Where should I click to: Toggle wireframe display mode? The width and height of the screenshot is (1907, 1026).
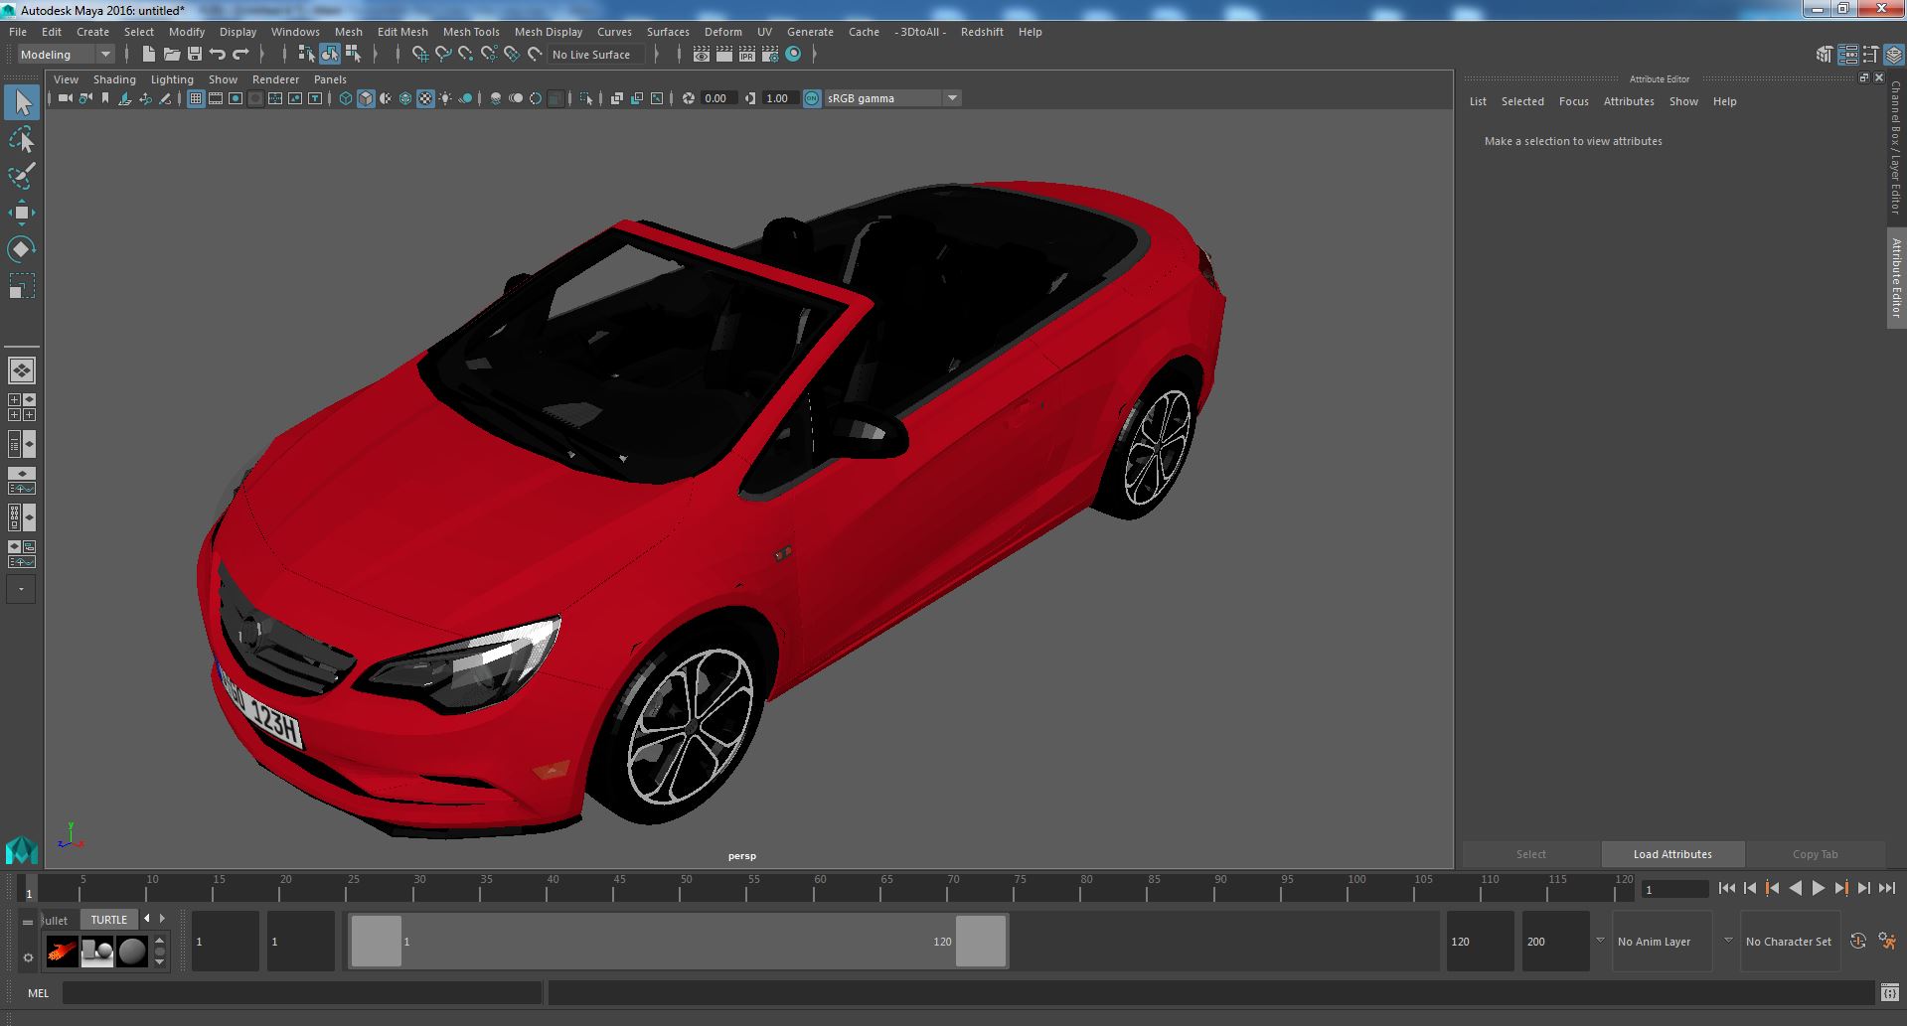[346, 98]
